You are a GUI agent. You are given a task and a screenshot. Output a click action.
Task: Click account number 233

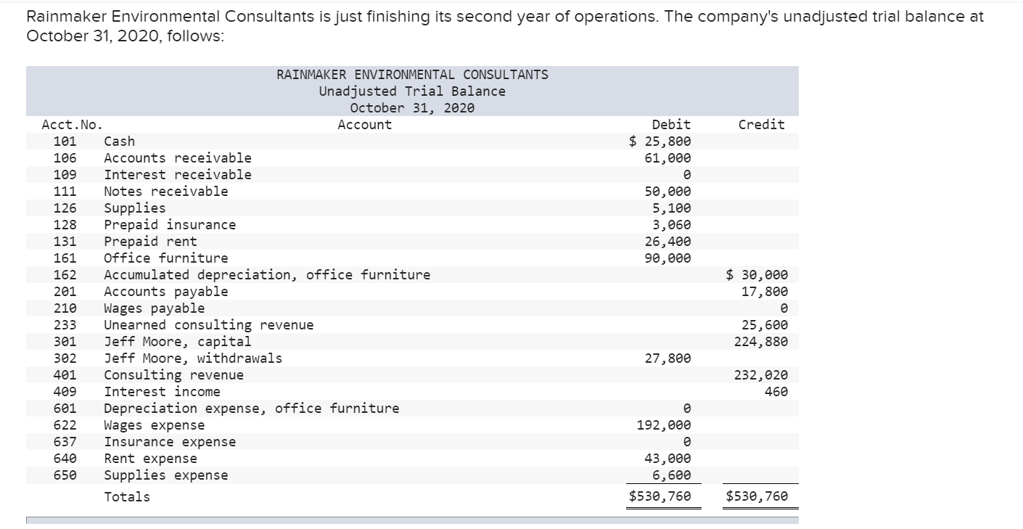click(65, 324)
